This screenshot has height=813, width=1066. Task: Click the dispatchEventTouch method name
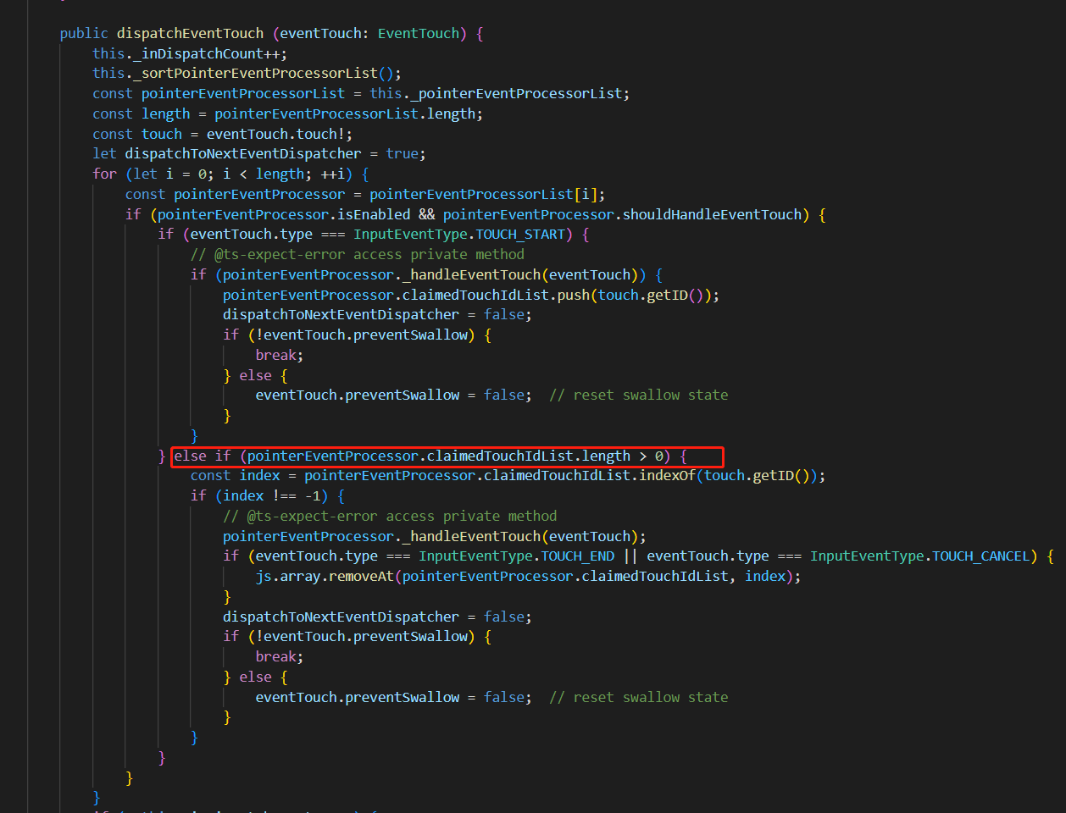click(190, 32)
